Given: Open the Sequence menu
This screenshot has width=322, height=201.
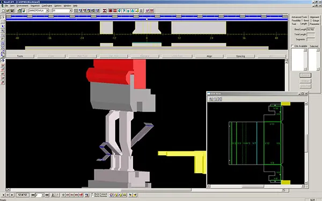Looking at the screenshot, I should click(35, 6).
